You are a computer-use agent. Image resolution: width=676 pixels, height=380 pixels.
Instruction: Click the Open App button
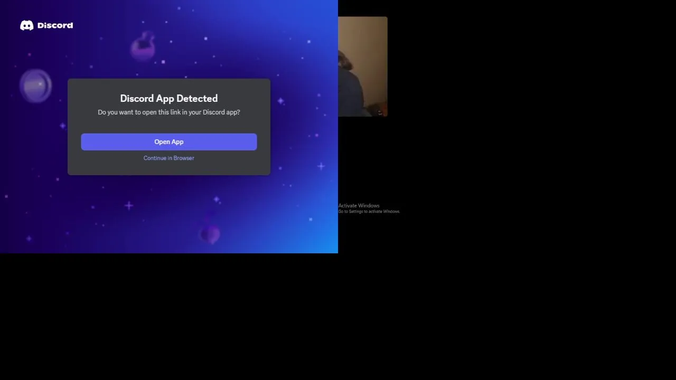tap(169, 142)
